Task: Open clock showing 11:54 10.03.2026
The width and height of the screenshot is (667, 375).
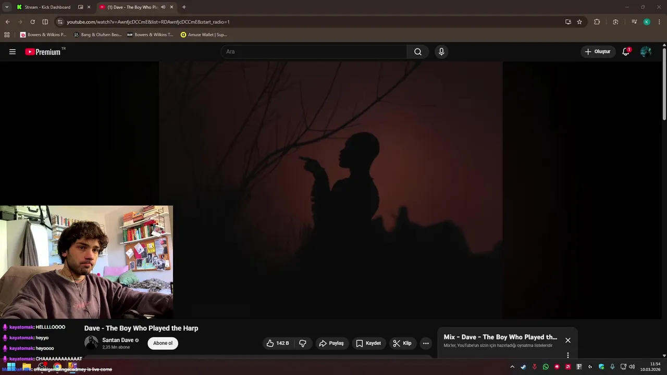Action: 650,367
